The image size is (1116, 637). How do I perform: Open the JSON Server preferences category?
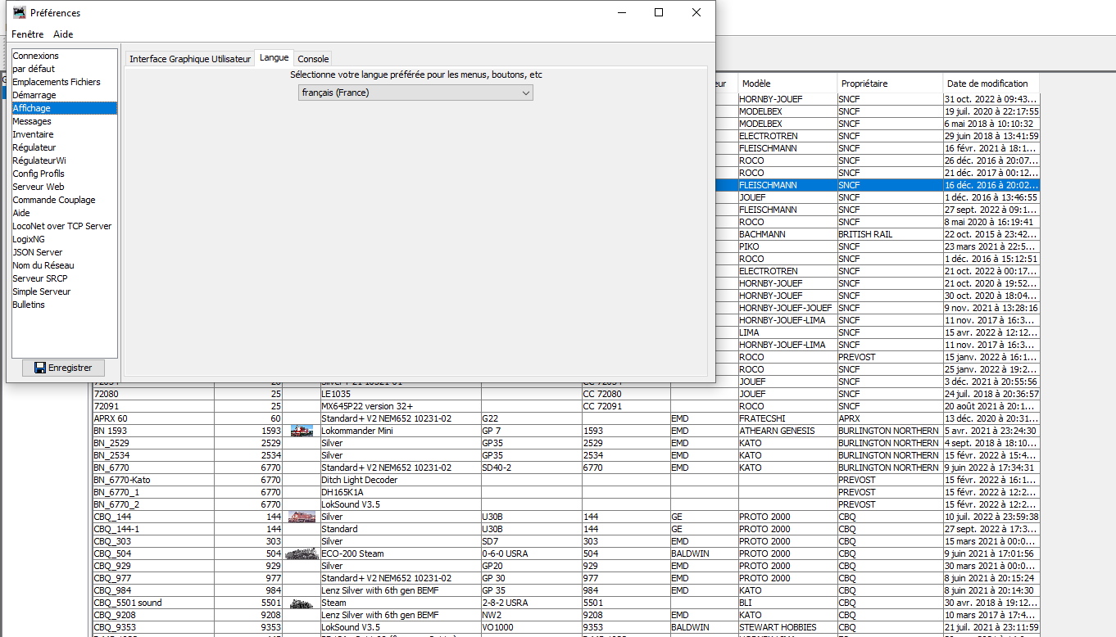tap(64, 252)
